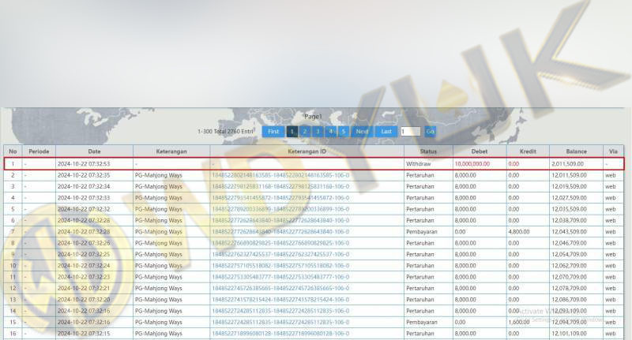632x340 pixels.
Task: Click the Pembayaran status in row 7
Action: [x=422, y=232]
